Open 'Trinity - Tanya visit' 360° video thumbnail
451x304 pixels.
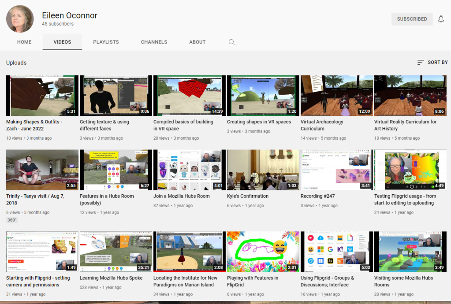point(42,170)
